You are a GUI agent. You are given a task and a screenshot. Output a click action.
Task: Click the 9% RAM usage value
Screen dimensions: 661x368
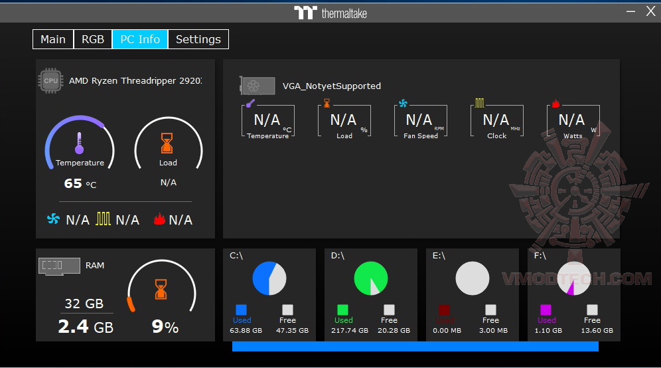coord(165,326)
